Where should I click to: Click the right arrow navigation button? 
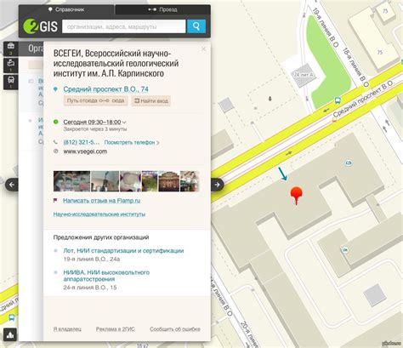218,185
